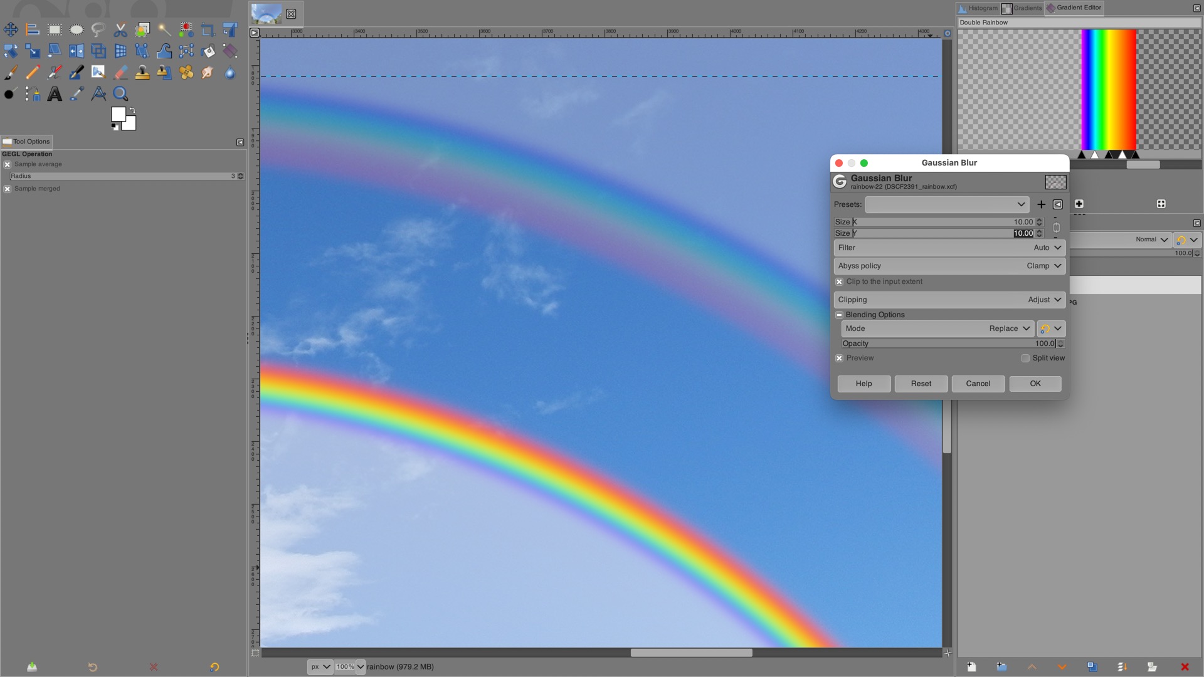
Task: Open tool options panel configuration menu
Action: [x=240, y=142]
